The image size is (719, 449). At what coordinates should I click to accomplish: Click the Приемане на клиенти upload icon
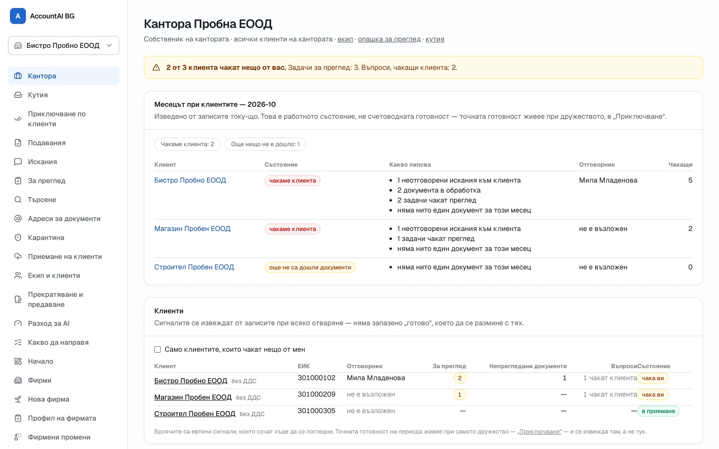coord(18,256)
